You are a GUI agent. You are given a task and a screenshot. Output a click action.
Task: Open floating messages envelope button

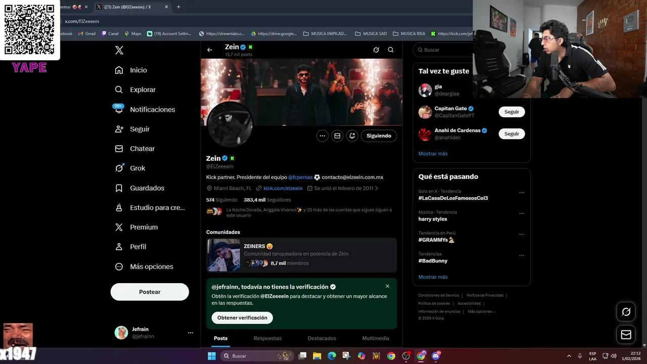pyautogui.click(x=626, y=335)
